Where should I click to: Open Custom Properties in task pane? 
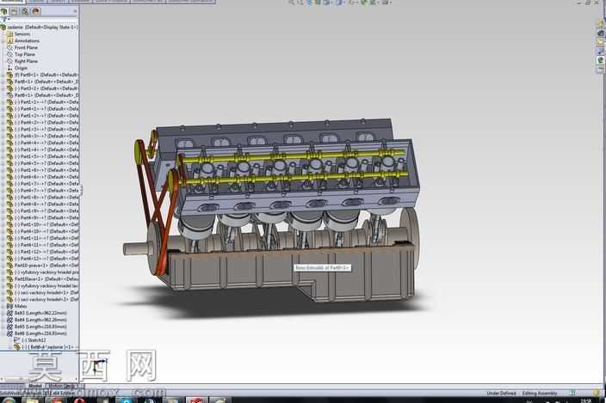coord(600,69)
